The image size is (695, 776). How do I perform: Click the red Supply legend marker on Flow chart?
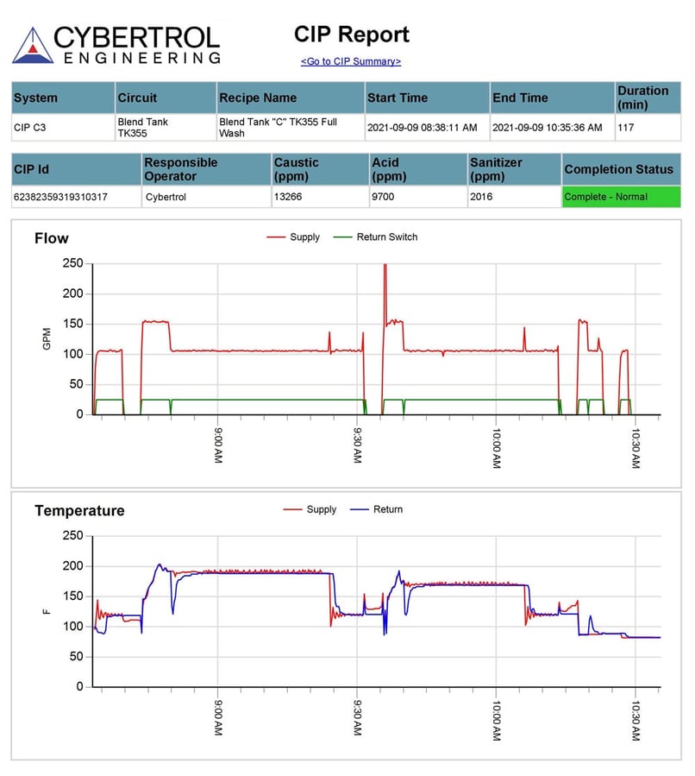(x=275, y=237)
